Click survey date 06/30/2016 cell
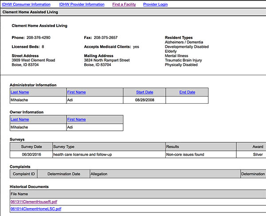 [31, 155]
